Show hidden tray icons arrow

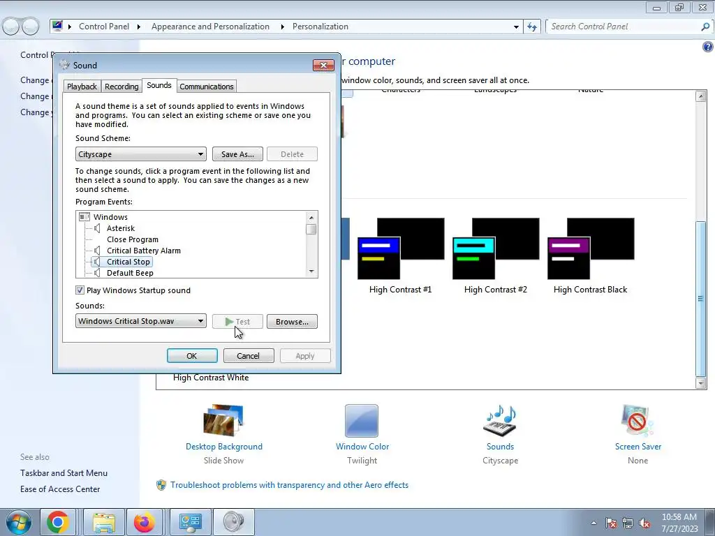point(594,523)
